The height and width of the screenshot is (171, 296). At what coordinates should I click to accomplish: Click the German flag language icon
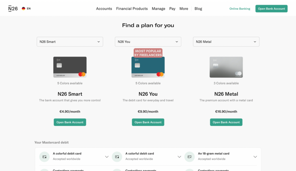click(23, 9)
